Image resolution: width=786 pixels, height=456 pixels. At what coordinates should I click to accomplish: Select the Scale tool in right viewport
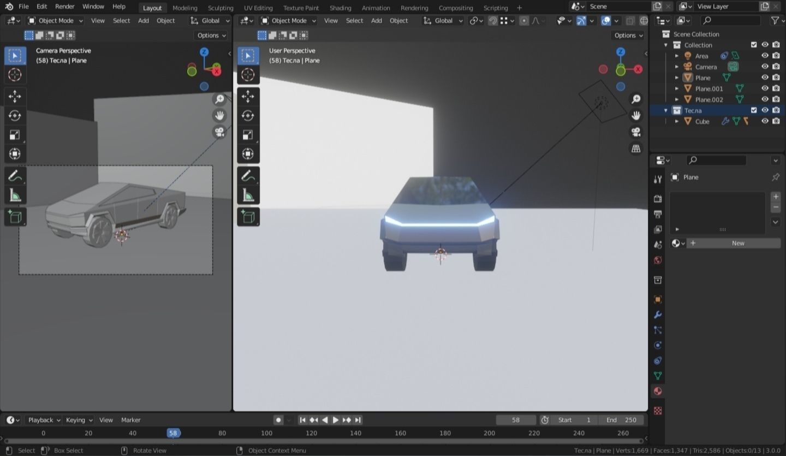tap(248, 135)
